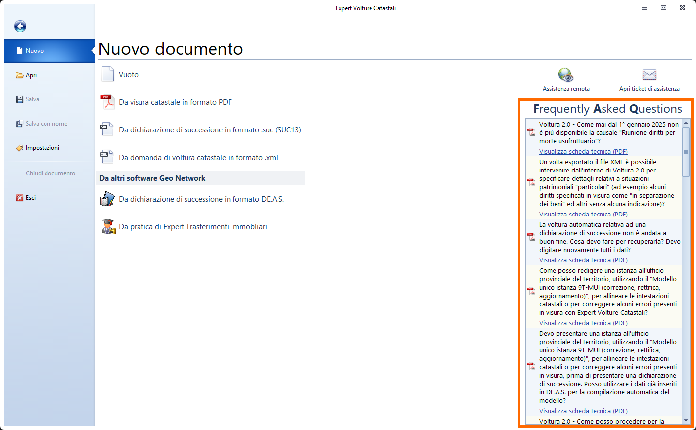696x430 pixels.
Task: Click the Apri folder icon
Action: [x=20, y=75]
